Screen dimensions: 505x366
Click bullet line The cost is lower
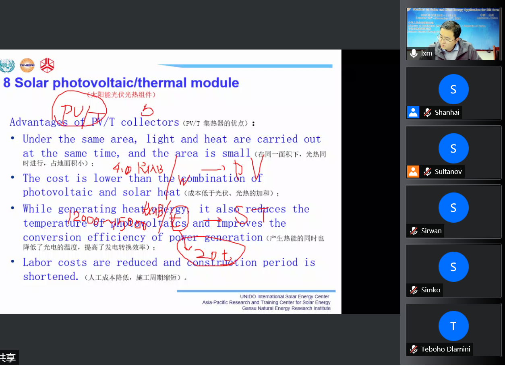tap(143, 178)
